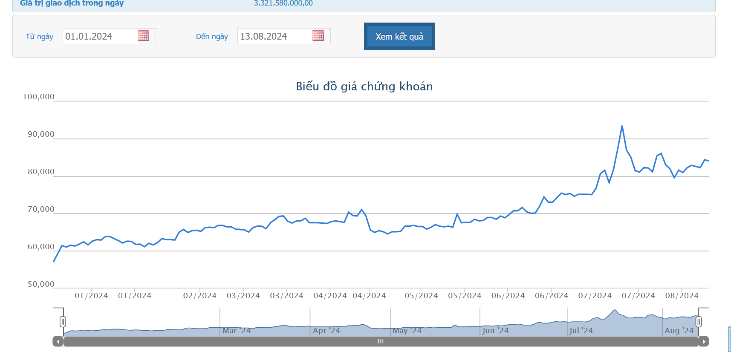This screenshot has height=352, width=731.
Task: Select the left range handle on the navigator
Action: click(63, 322)
